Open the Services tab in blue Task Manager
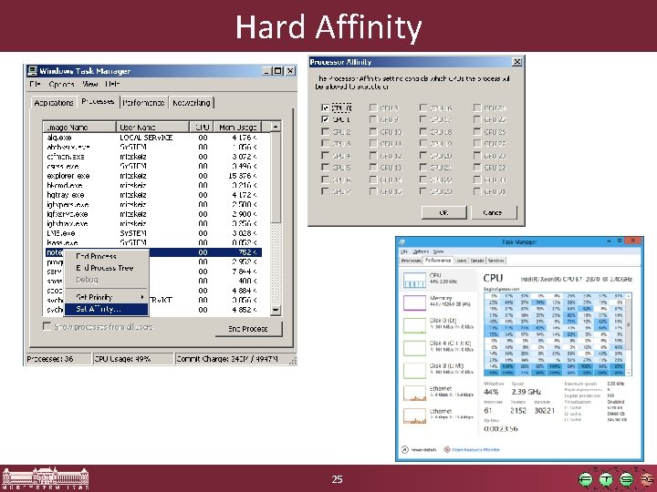This screenshot has width=657, height=492. point(496,261)
